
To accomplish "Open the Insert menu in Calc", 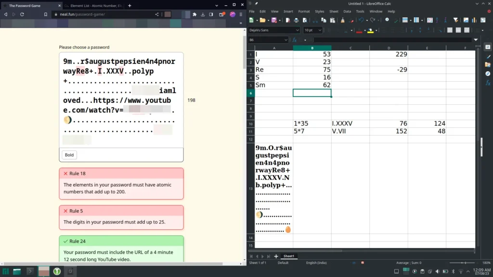I will click(288, 12).
